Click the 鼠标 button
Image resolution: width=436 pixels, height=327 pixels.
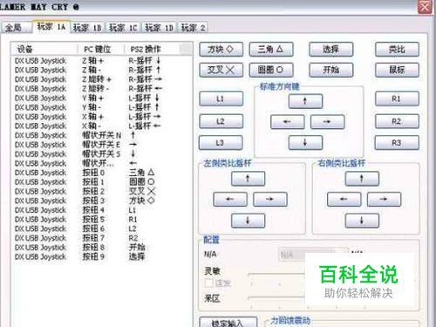397,70
